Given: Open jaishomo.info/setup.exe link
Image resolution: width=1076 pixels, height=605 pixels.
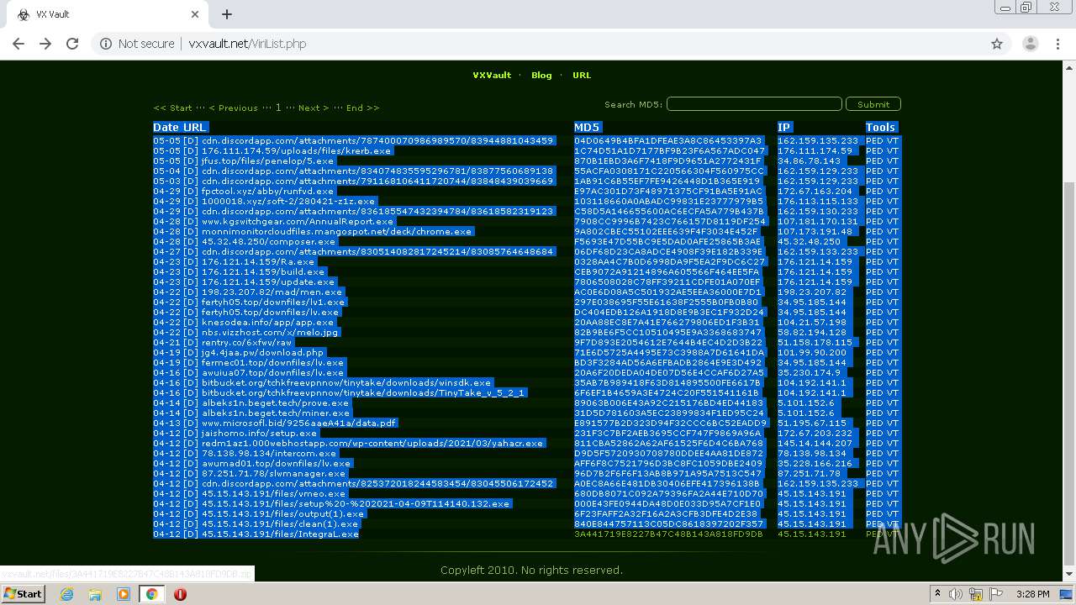Looking at the screenshot, I should click(259, 433).
